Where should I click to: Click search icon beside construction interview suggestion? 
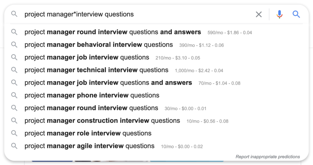tap(14, 121)
